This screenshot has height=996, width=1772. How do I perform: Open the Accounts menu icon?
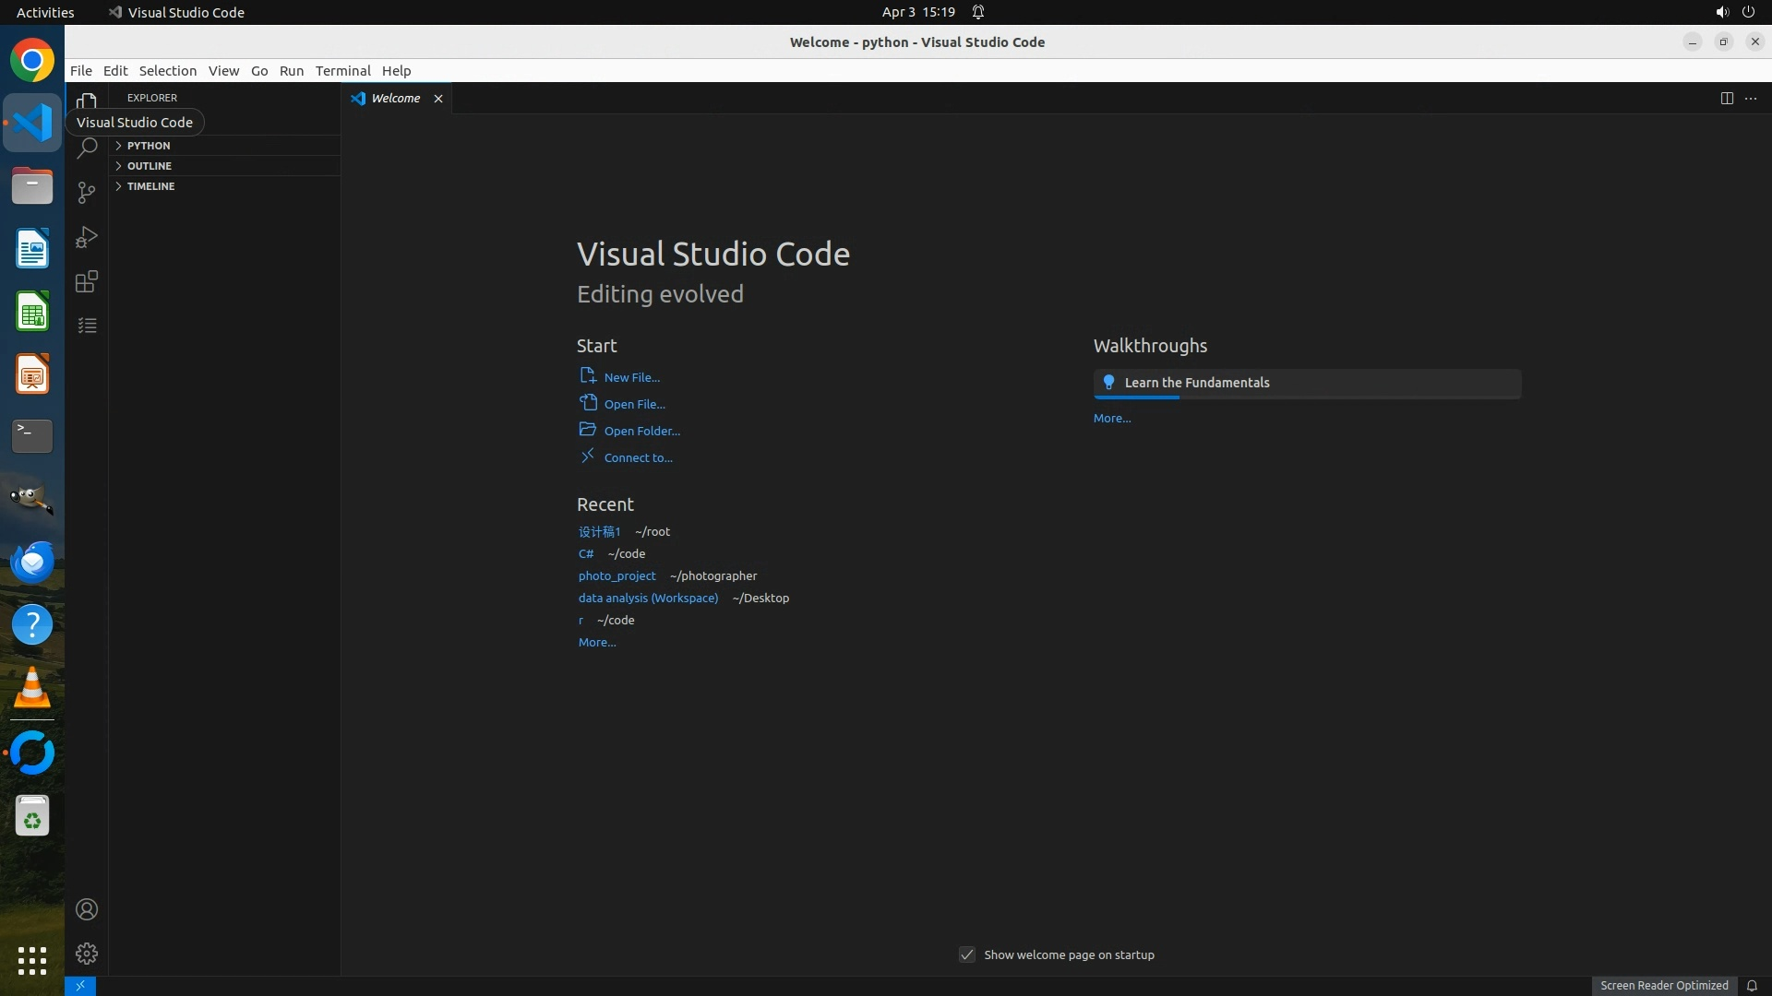pos(87,909)
